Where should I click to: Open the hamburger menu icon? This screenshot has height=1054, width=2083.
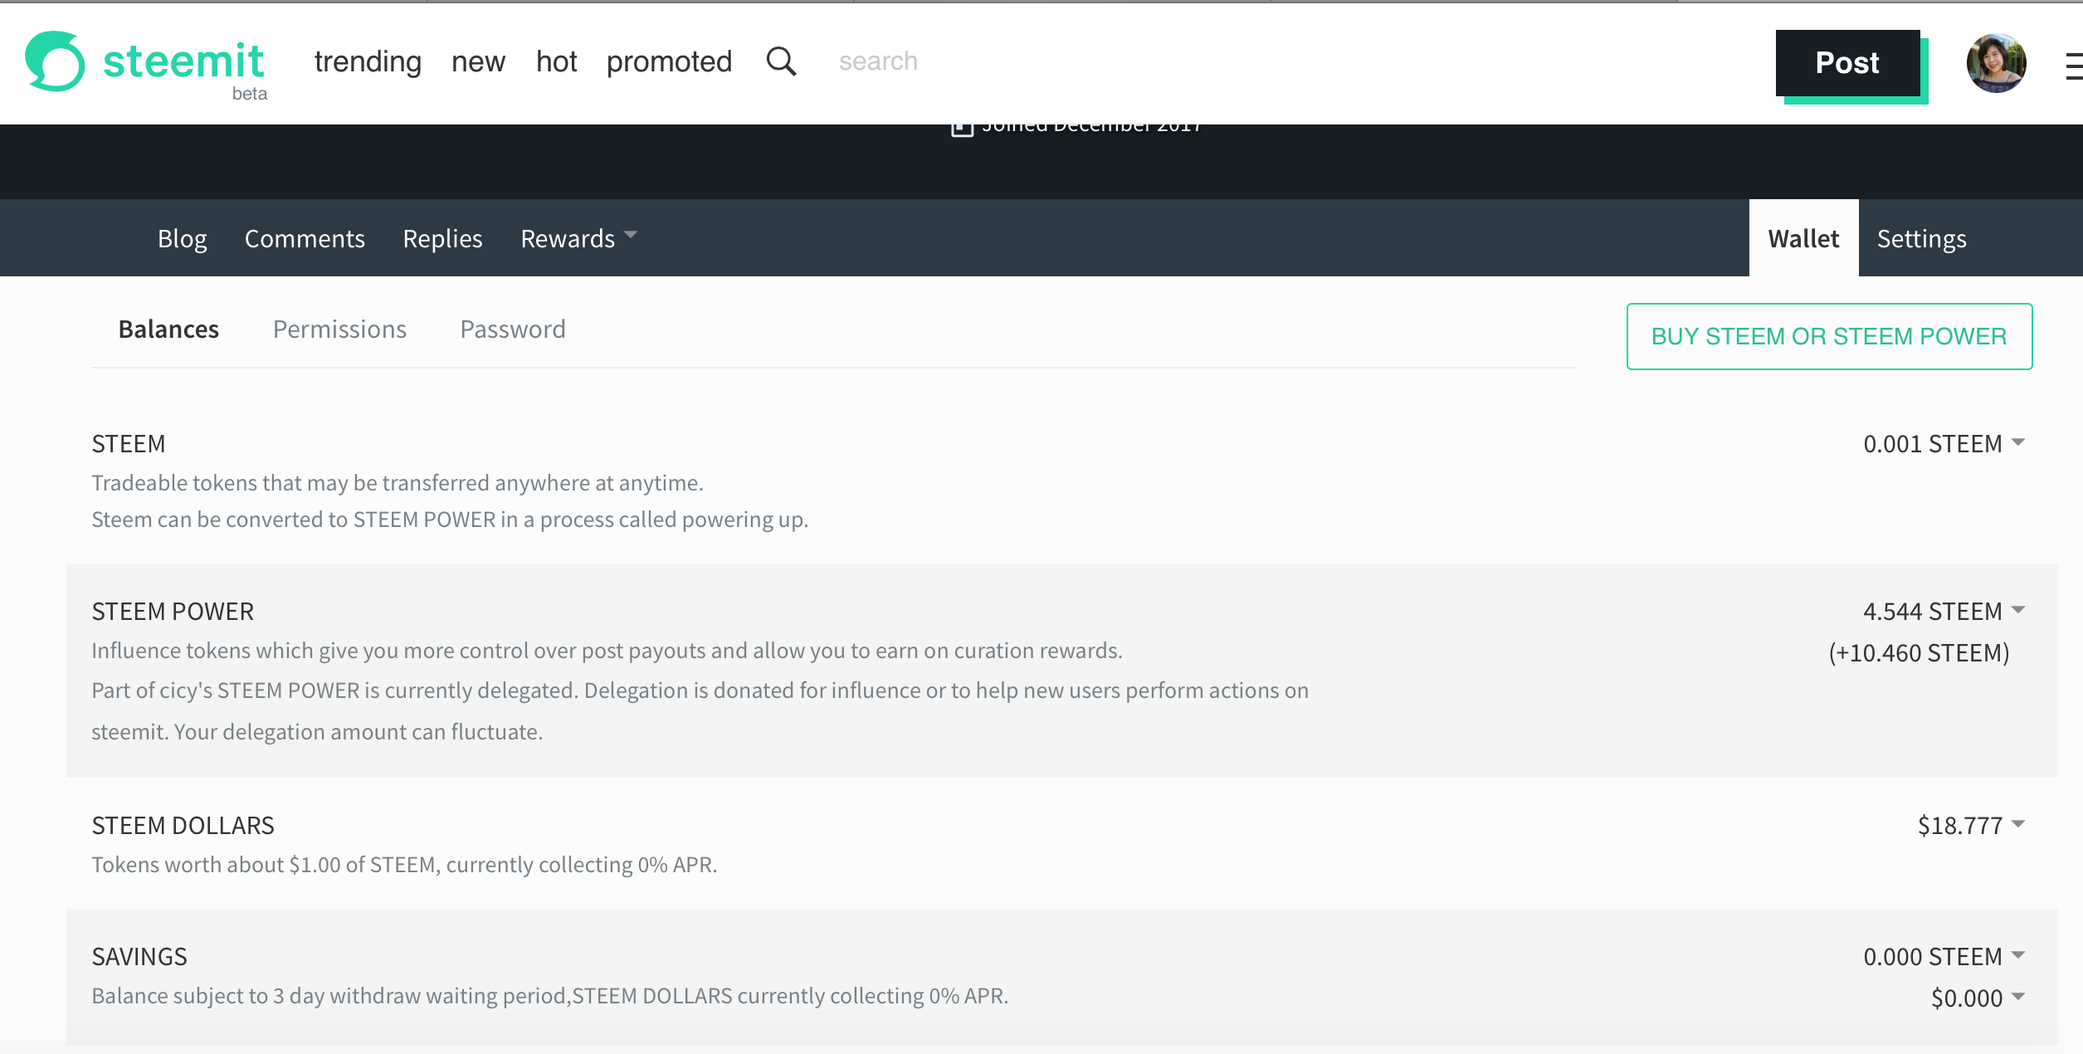point(2073,66)
